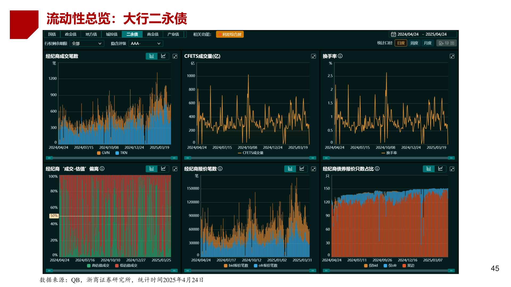Viewport: 511px width, 287px height.
Task: Click the 导出 export button
Action: coord(446,43)
